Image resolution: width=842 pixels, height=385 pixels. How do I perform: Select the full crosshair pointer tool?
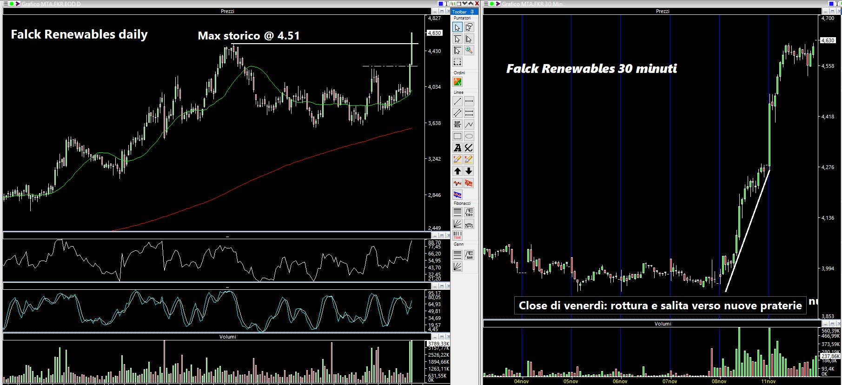tap(457, 50)
